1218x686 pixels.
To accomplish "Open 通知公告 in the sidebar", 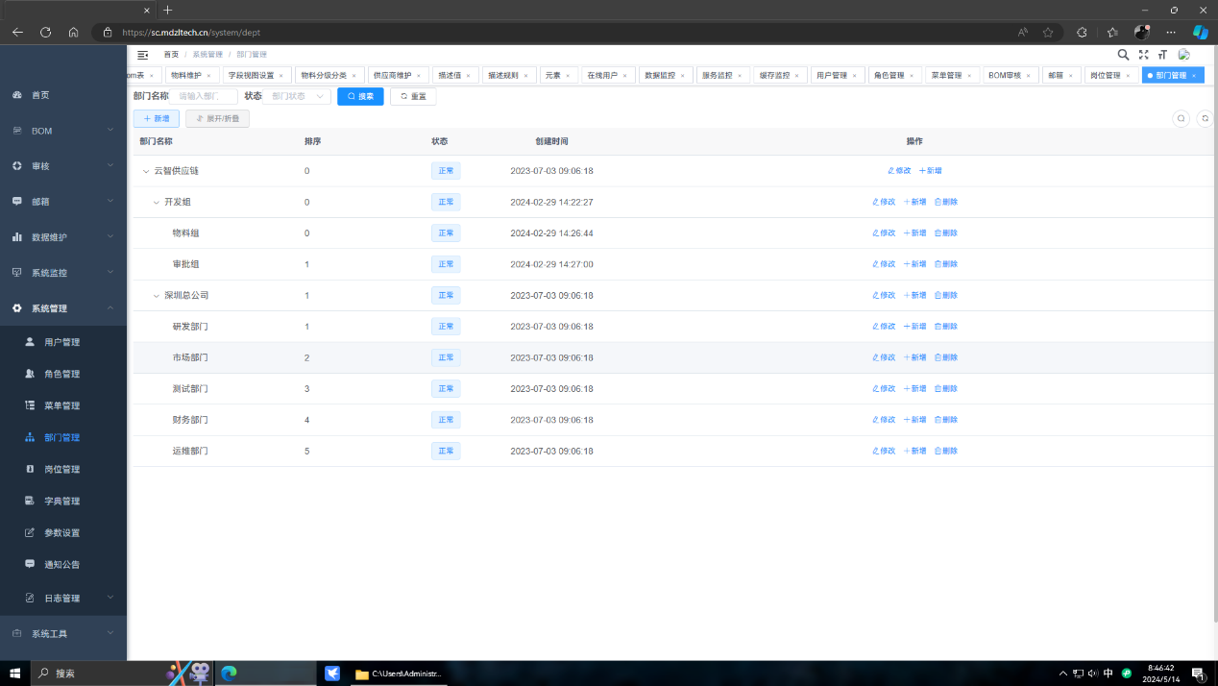I will click(63, 564).
